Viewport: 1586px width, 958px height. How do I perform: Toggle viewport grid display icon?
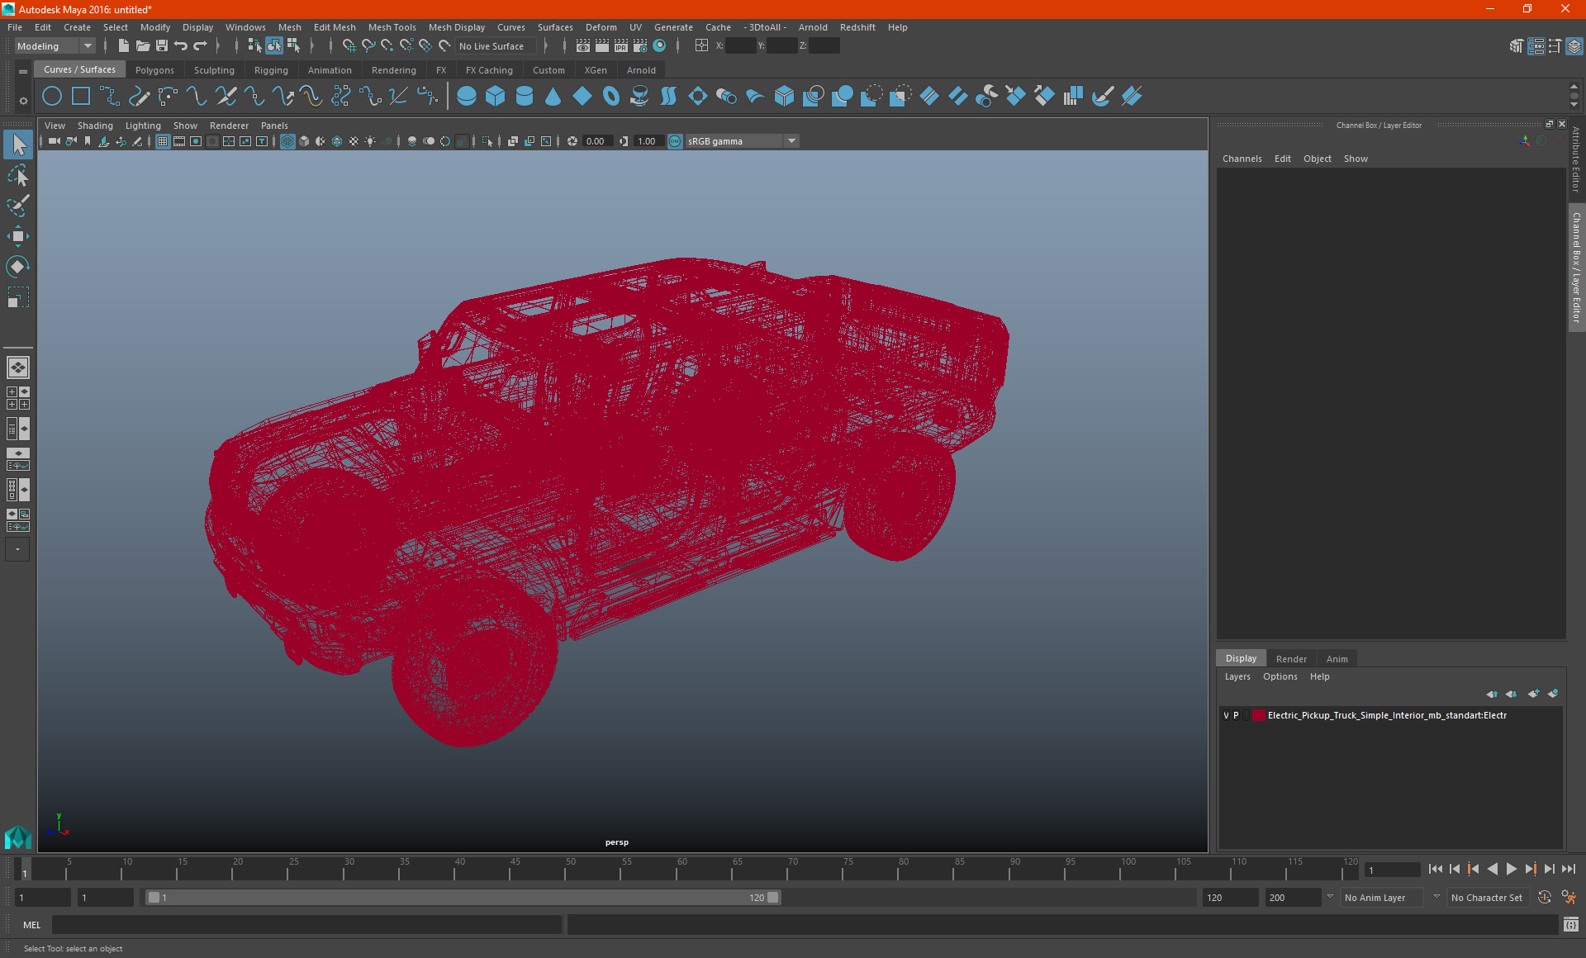click(x=163, y=141)
